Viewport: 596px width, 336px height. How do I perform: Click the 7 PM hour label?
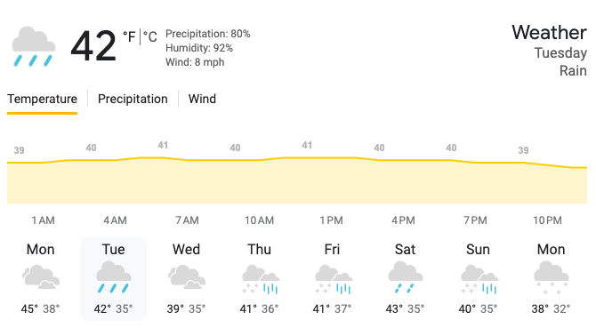475,220
